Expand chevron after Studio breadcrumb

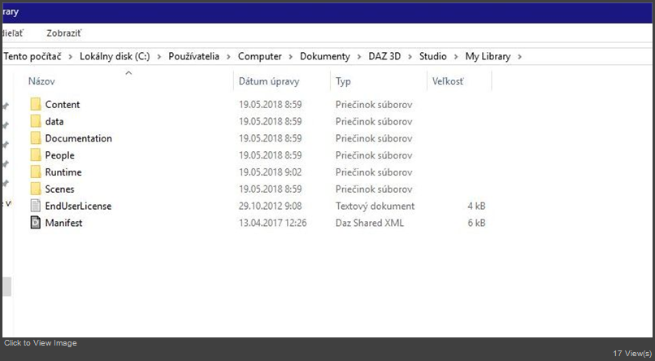456,57
